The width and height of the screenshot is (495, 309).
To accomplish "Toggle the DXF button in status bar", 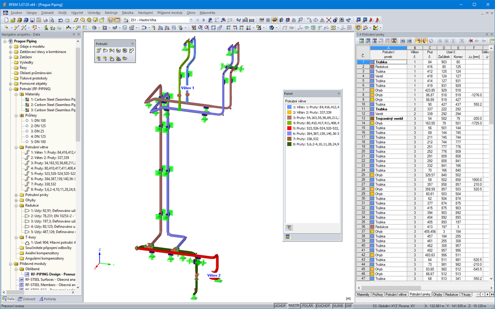I will pyautogui.click(x=348, y=306).
